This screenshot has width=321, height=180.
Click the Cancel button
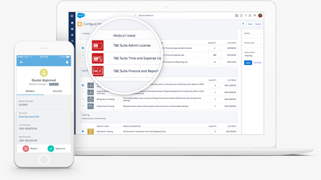pos(258,24)
